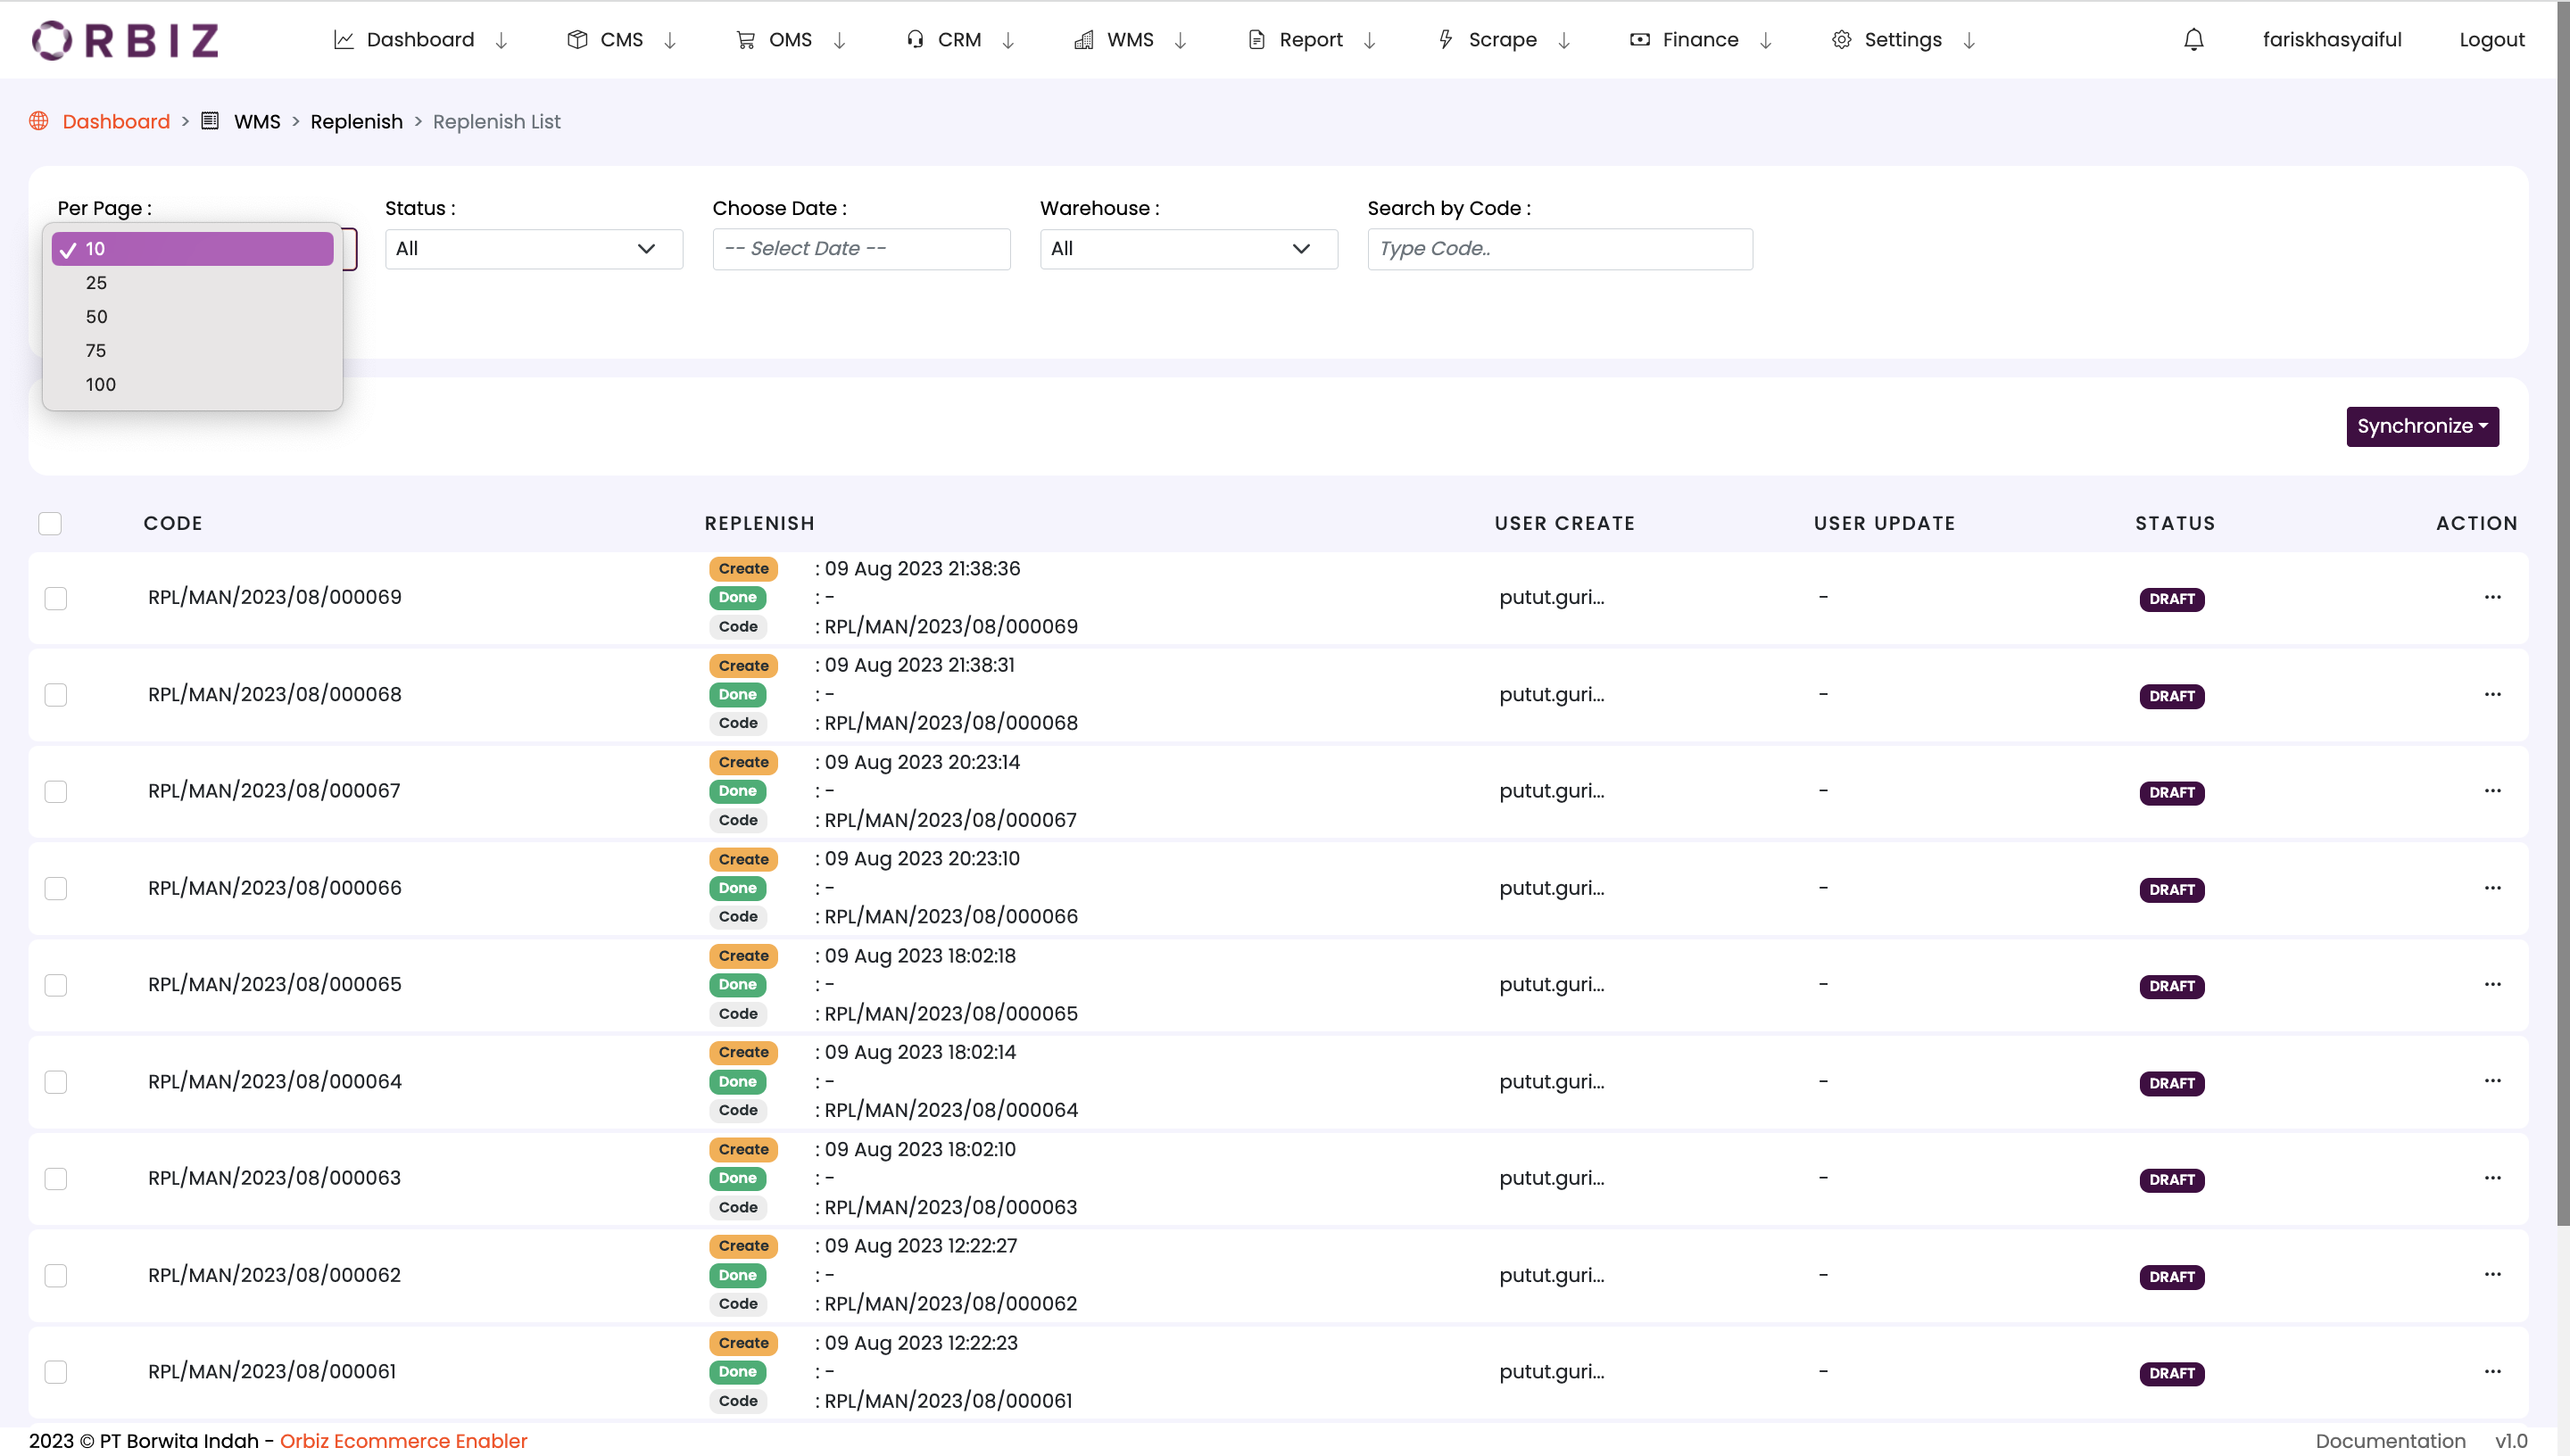Expand the Report menu arrow
This screenshot has width=2570, height=1456.
(1370, 40)
